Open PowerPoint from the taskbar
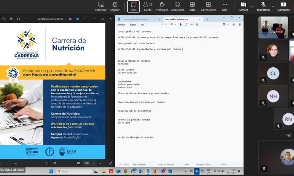This screenshot has height=176, width=294. pyautogui.click(x=155, y=171)
